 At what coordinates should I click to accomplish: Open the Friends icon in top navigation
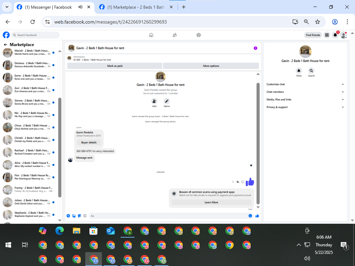coord(175,35)
